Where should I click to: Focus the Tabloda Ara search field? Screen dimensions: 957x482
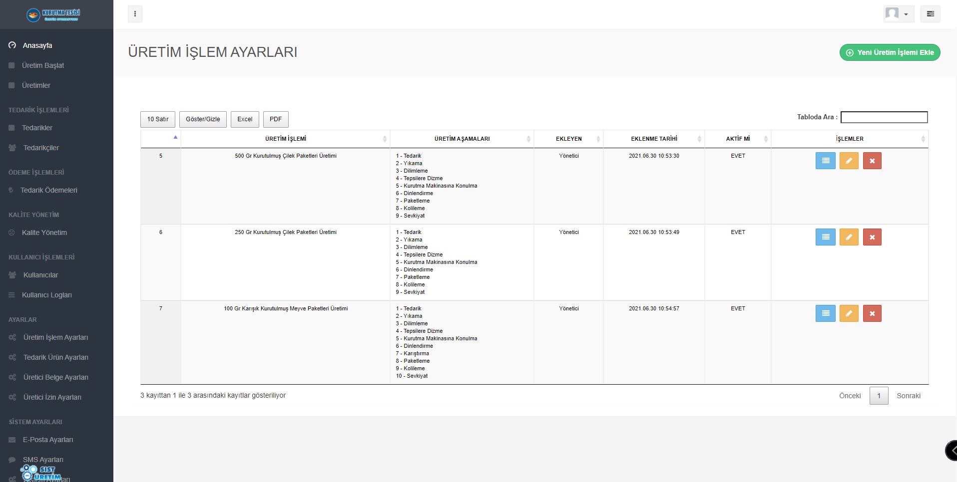(x=884, y=117)
